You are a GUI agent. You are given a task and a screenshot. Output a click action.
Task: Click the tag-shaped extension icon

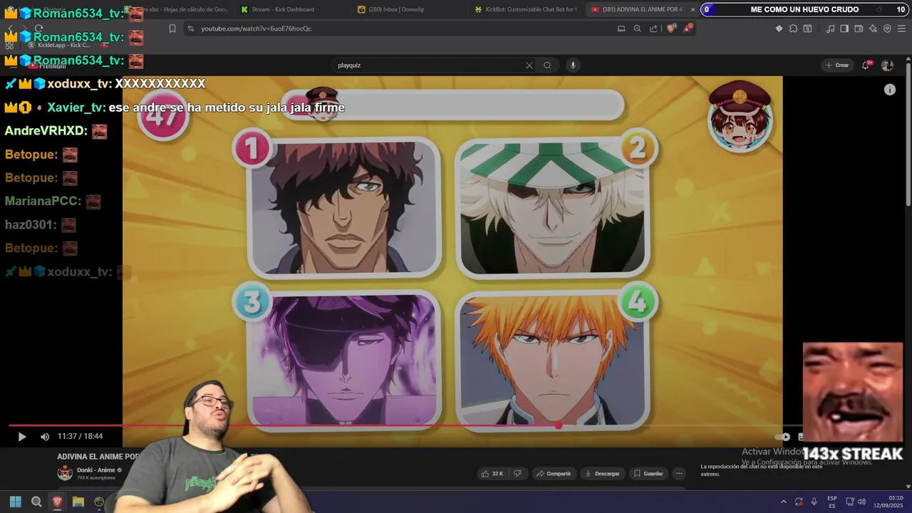[x=779, y=28]
